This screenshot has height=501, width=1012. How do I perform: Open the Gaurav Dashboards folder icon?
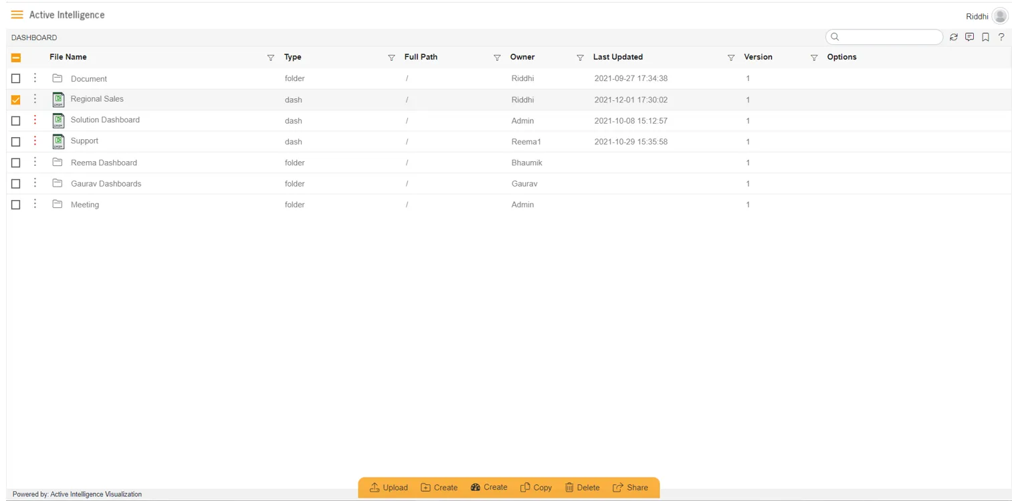click(x=58, y=183)
